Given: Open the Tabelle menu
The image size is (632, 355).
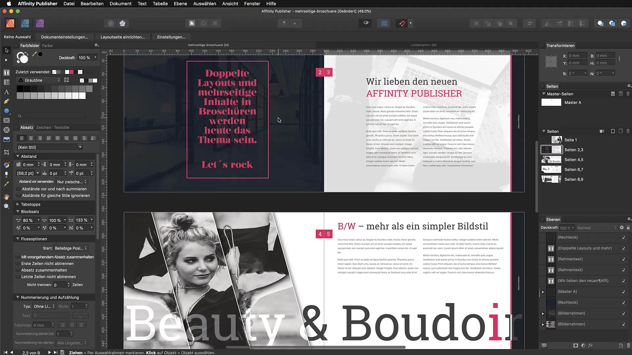Looking at the screenshot, I should (160, 4).
